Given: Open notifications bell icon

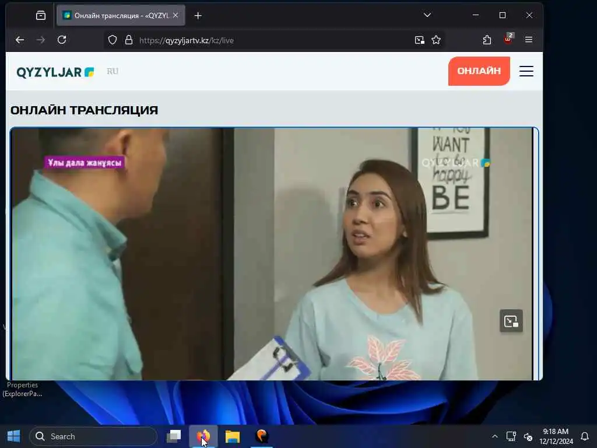Looking at the screenshot, I should (585, 436).
